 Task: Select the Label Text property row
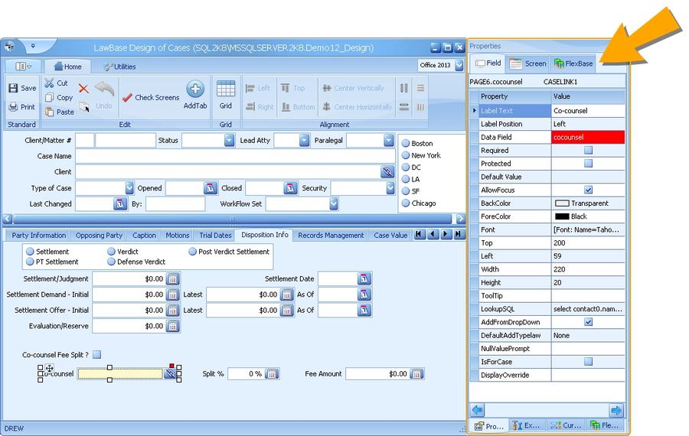(x=547, y=111)
